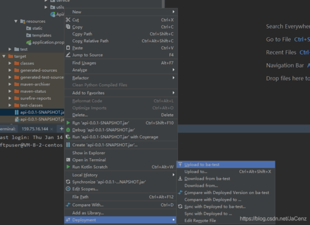The width and height of the screenshot is (310, 225).
Task: Click the orange target folder icon
Action: click(x=11, y=56)
